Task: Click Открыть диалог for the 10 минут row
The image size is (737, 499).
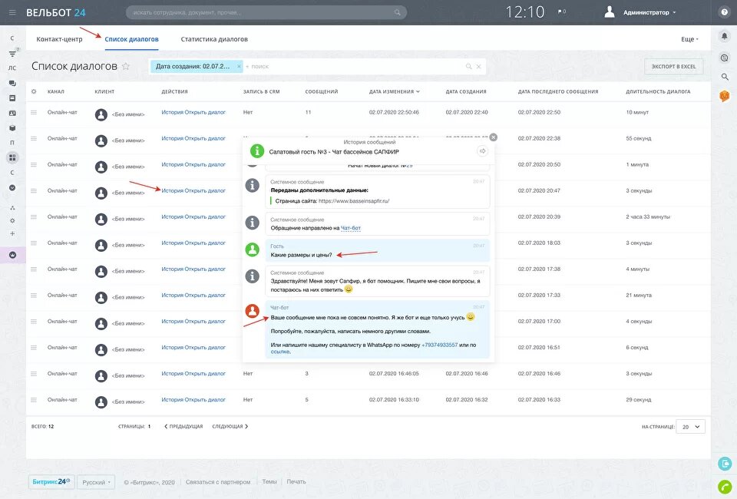Action: click(x=205, y=112)
